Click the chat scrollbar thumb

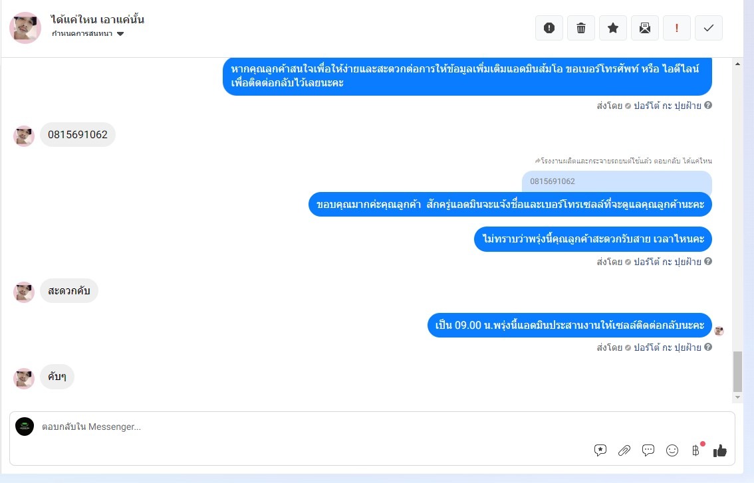pos(737,371)
